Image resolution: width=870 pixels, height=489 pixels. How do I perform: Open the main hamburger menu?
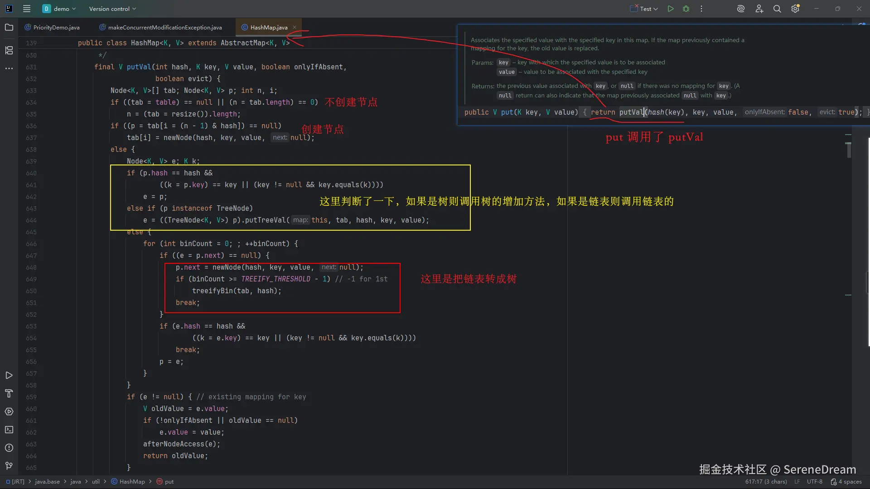(x=27, y=9)
